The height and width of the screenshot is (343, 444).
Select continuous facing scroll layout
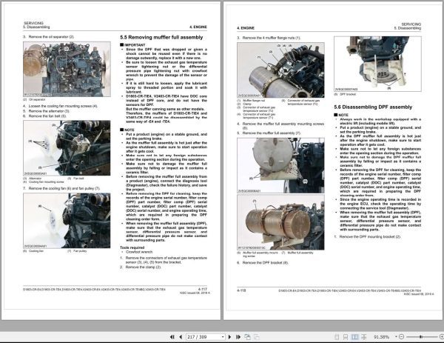click(x=364, y=337)
